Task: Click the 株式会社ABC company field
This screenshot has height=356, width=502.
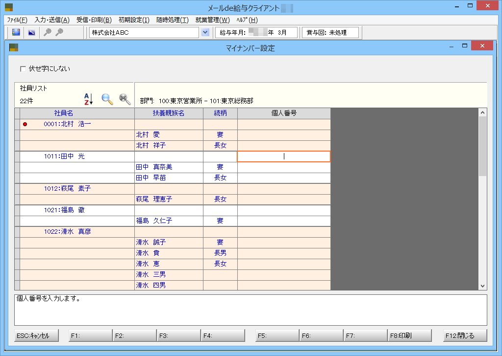Action: 144,32
